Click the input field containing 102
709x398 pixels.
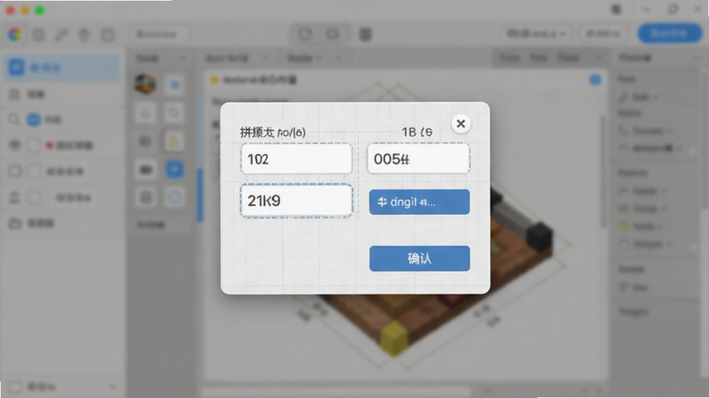click(x=296, y=159)
